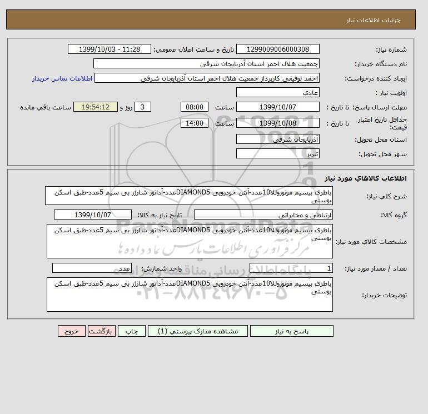Click the واحد شمارش label
The image size is (428, 414).
pyautogui.click(x=161, y=269)
